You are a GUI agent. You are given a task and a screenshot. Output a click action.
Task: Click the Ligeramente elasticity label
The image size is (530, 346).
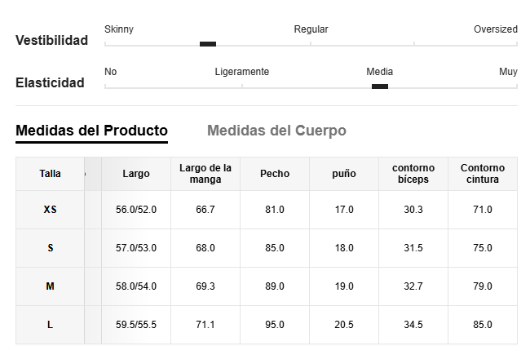[242, 72]
